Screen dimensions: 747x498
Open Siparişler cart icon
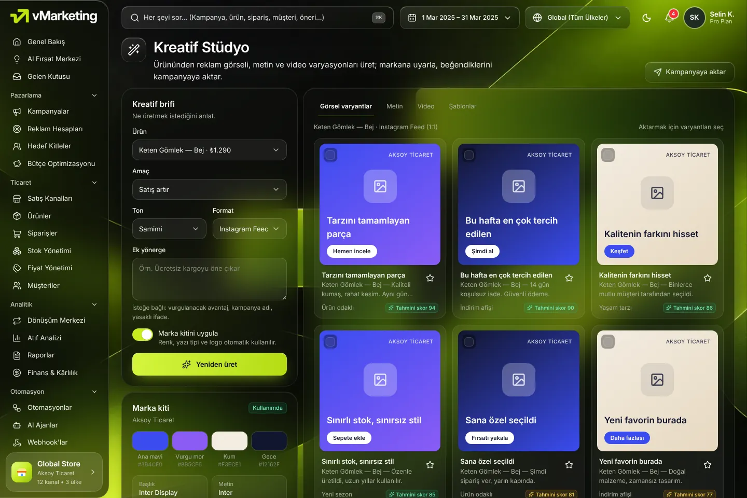tap(17, 233)
